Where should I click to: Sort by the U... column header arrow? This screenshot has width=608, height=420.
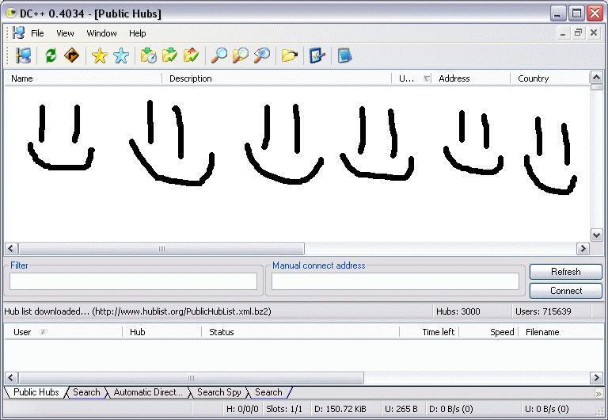(x=427, y=78)
